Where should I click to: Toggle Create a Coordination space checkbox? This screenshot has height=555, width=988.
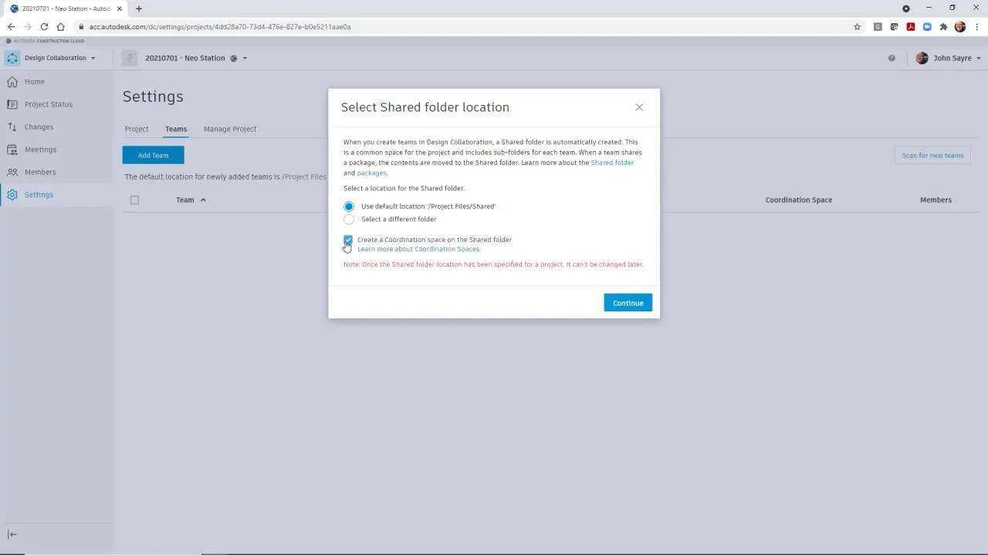348,240
